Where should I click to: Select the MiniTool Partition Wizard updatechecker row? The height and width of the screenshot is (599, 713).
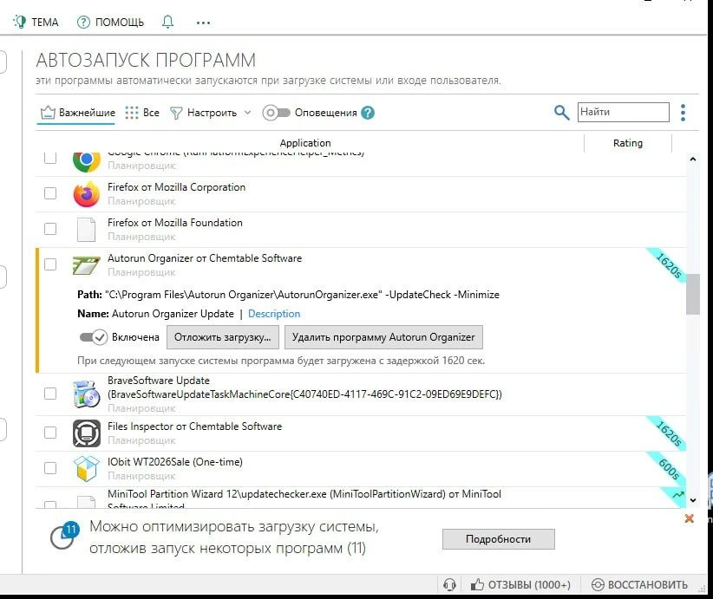point(361,498)
